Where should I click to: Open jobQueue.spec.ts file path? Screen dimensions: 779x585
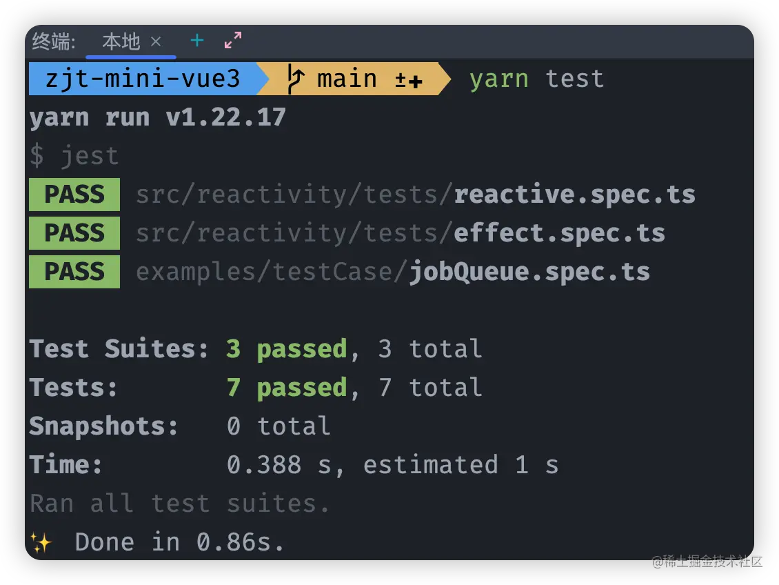(393, 272)
